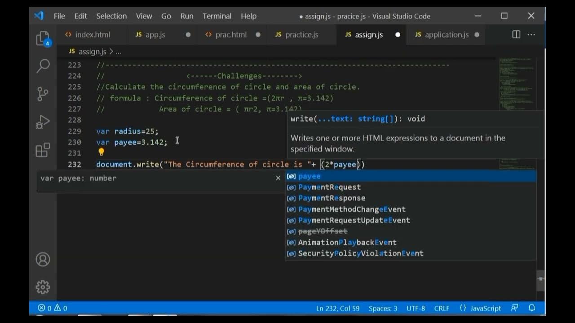Open the Extensions view icon
This screenshot has height=323, width=575.
tap(43, 150)
